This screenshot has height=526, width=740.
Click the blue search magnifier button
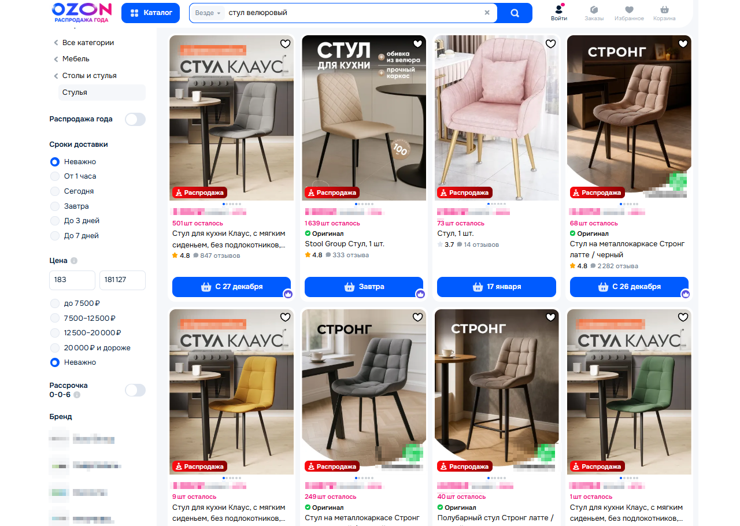[x=515, y=13]
